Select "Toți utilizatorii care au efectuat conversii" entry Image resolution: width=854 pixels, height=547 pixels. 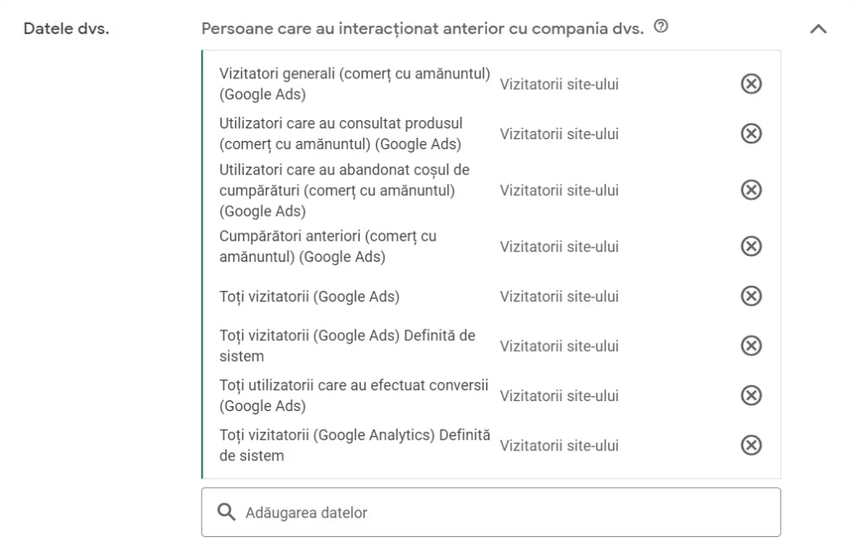pyautogui.click(x=352, y=395)
